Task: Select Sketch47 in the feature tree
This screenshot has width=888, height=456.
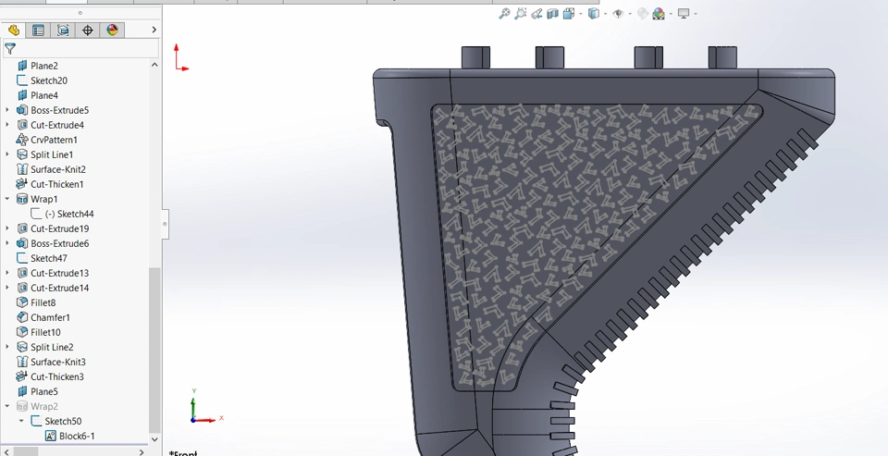Action: (x=49, y=258)
